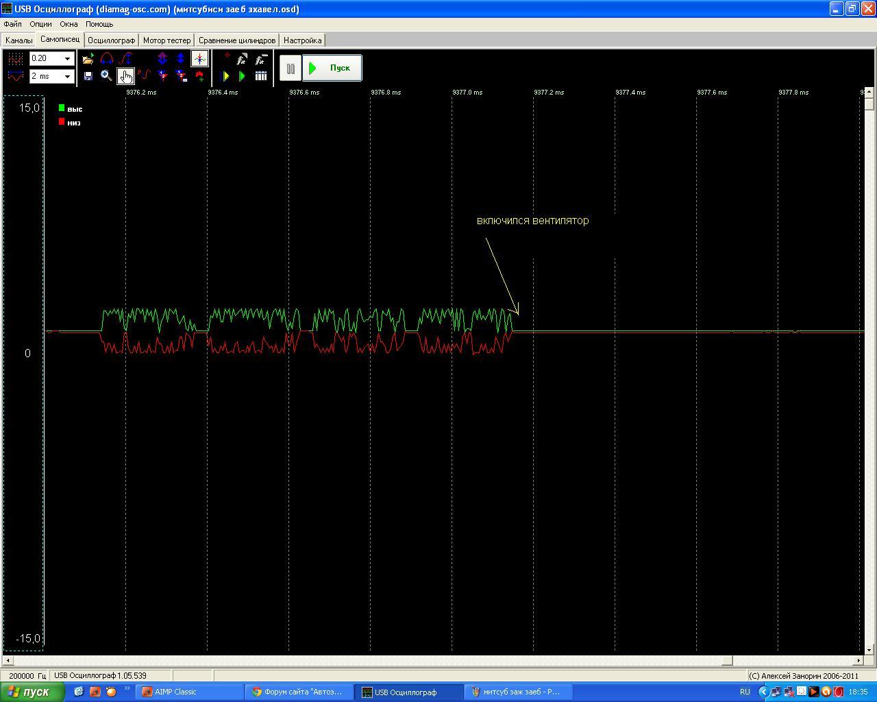Click the 1-2 triangle icon with small box
877x702 pixels.
(x=181, y=76)
